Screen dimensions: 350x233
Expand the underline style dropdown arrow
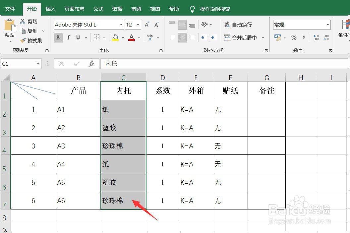[86, 37]
